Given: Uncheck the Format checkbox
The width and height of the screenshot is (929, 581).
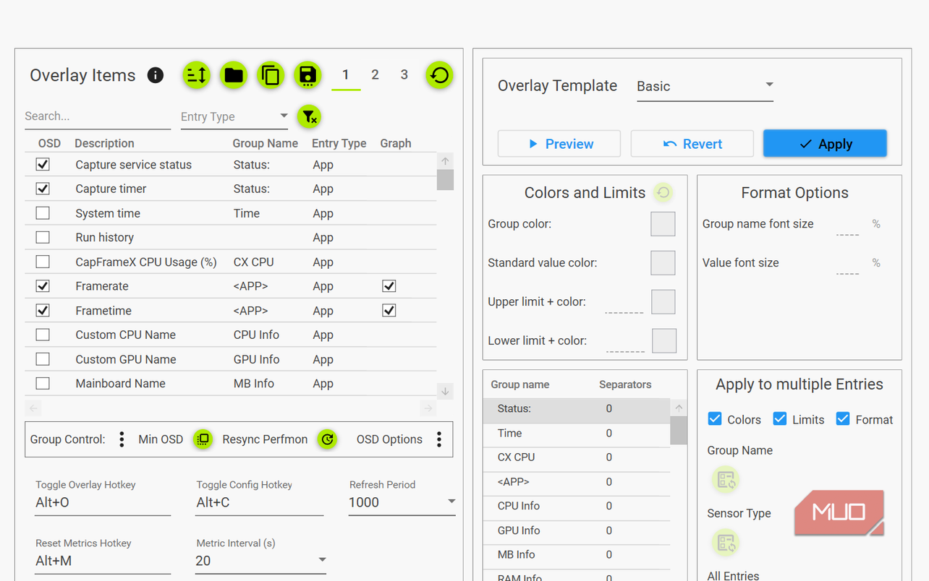Looking at the screenshot, I should coord(843,419).
